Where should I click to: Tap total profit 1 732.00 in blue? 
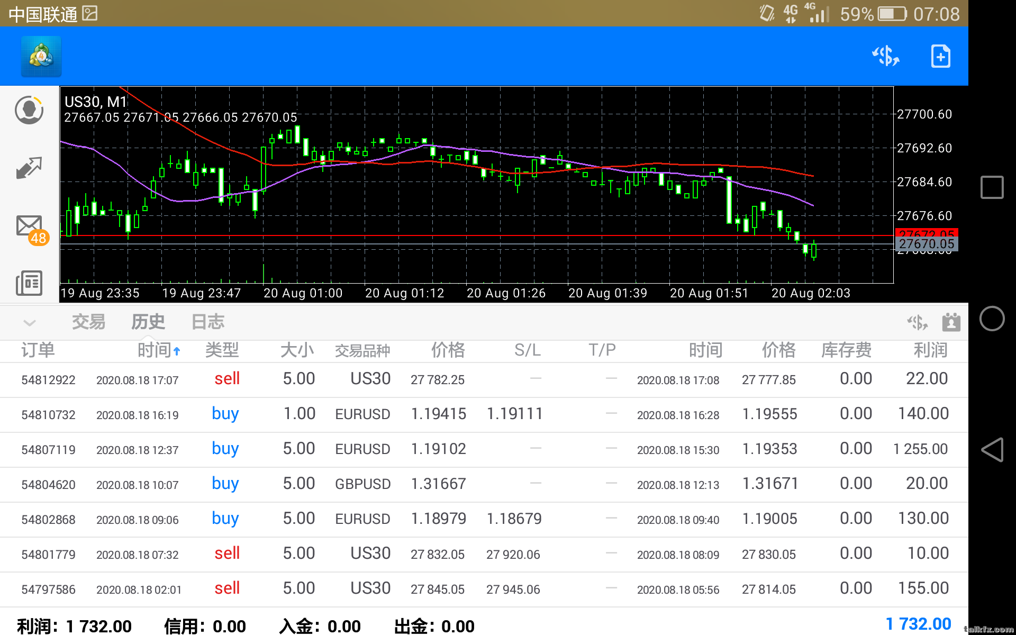[918, 624]
